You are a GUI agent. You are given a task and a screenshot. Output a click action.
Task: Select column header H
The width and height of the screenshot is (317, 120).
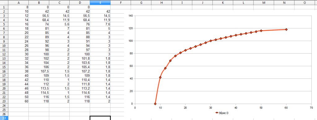point(161,2)
